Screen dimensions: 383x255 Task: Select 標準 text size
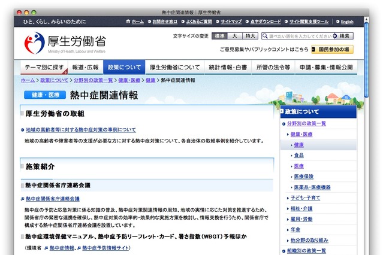[x=219, y=36]
